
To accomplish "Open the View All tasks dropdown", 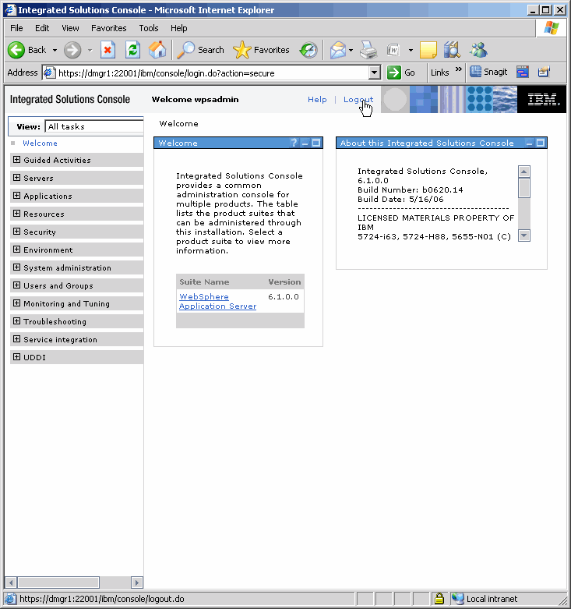I will click(93, 126).
